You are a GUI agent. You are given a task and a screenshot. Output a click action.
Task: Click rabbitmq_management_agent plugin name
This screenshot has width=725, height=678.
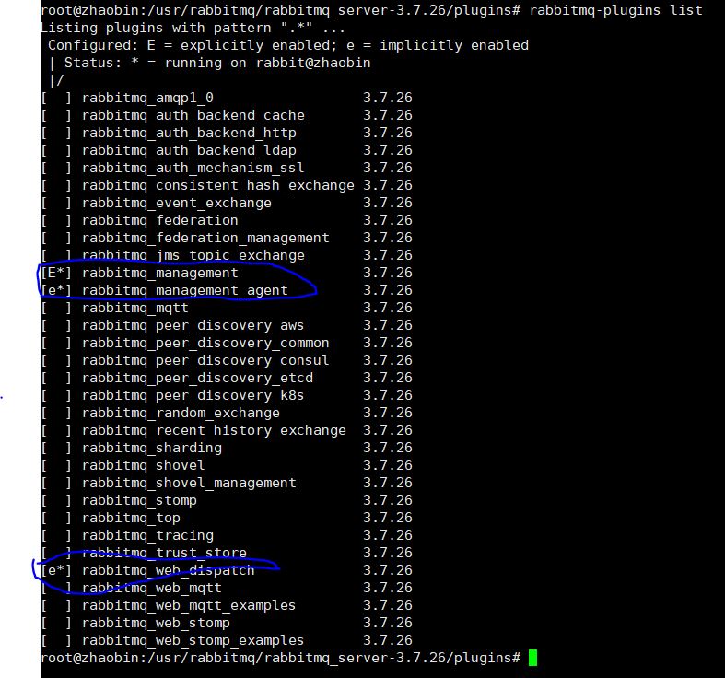pos(185,290)
